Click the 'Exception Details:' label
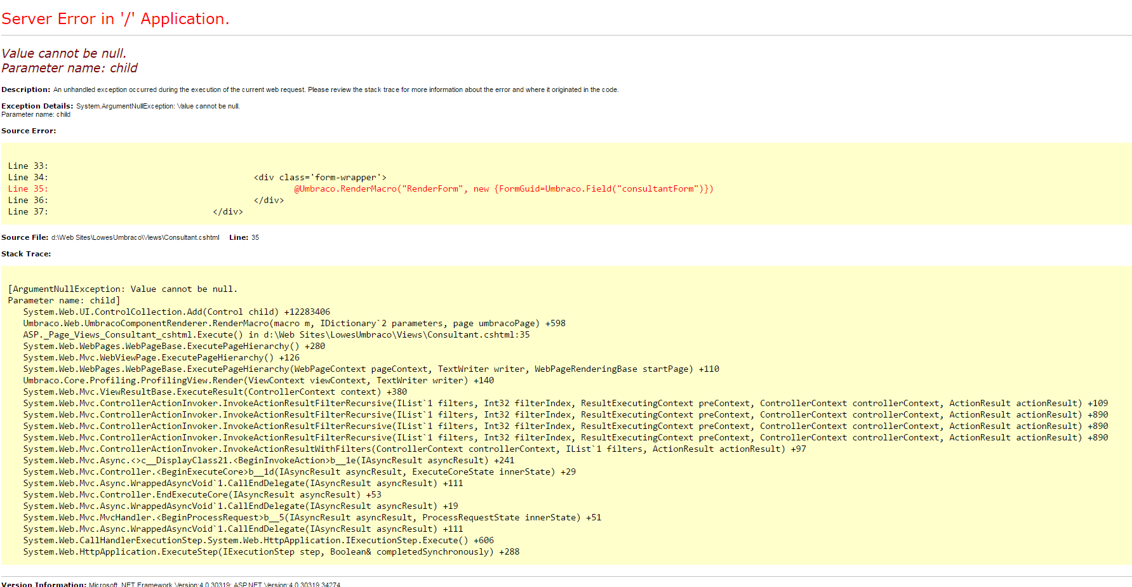 pos(37,106)
